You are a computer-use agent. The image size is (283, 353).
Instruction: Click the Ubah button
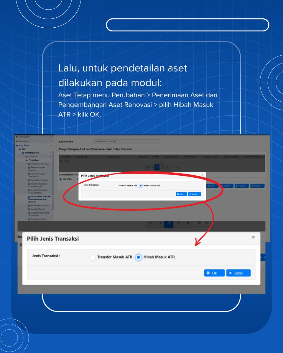[226, 186]
